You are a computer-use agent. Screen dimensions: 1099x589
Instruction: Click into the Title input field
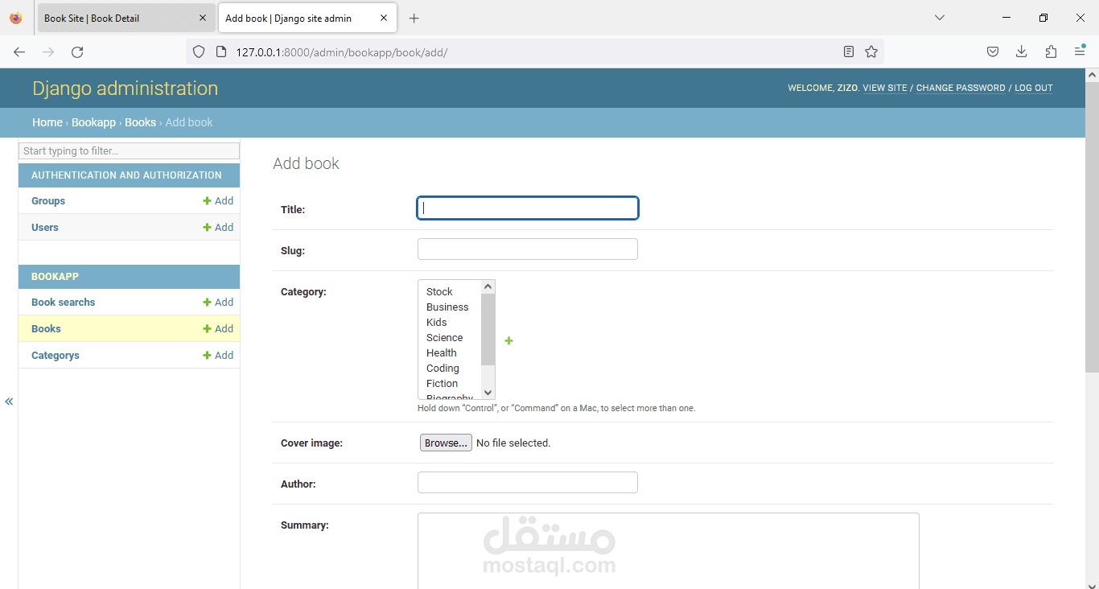click(528, 208)
